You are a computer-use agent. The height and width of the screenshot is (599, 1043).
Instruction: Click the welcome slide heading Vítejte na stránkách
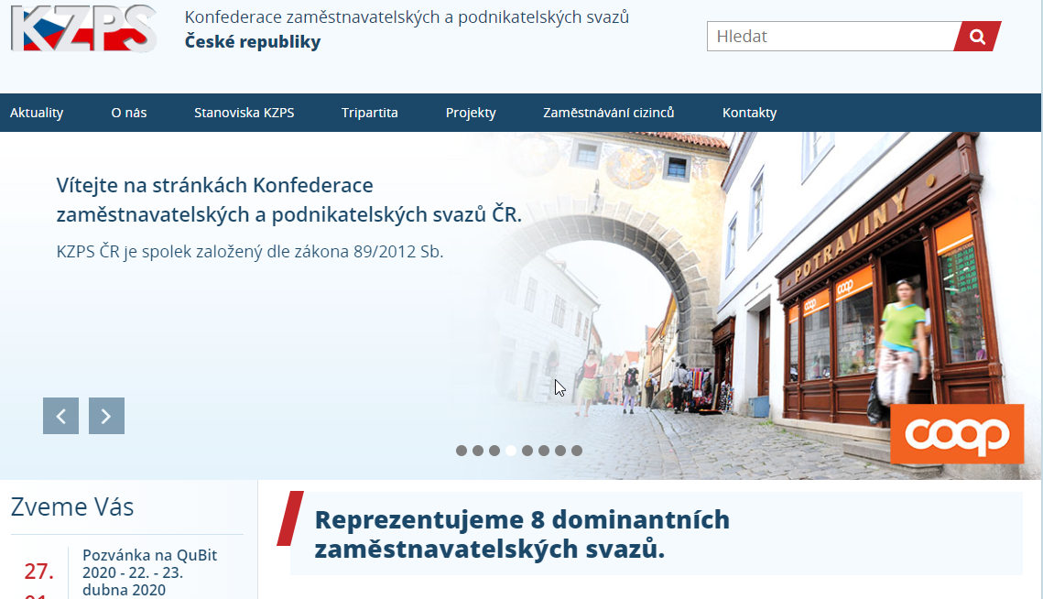coord(288,200)
